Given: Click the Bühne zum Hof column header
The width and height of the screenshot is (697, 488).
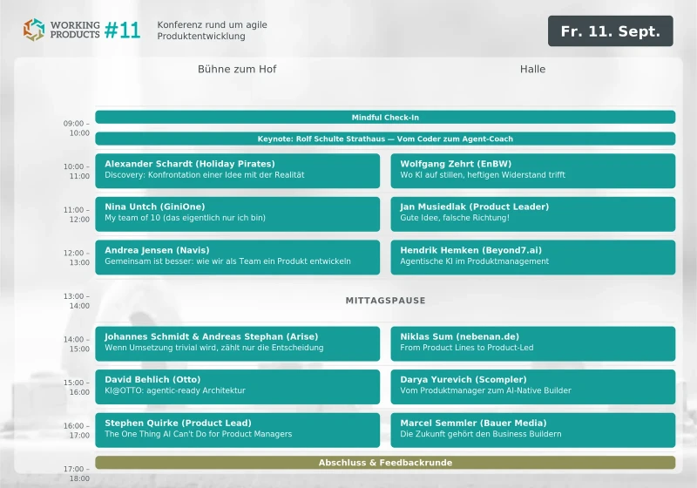Looking at the screenshot, I should pyautogui.click(x=237, y=70).
